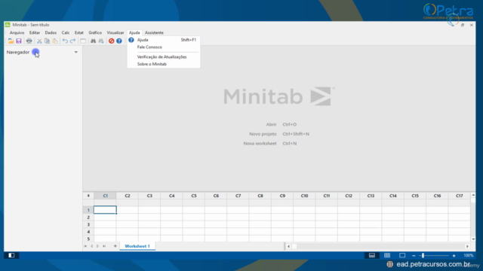Click the Novo projeto shortcut link
The image size is (483, 271).
click(x=279, y=134)
